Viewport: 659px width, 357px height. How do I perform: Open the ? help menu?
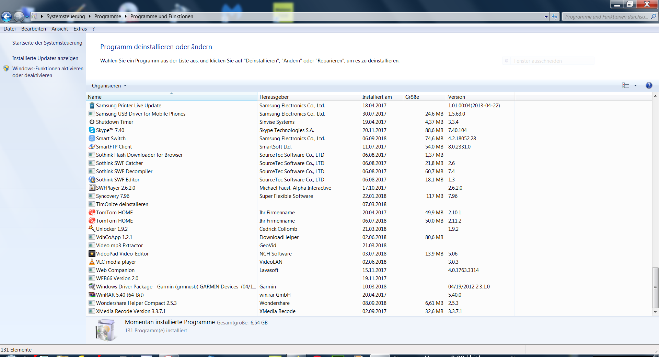(x=93, y=29)
